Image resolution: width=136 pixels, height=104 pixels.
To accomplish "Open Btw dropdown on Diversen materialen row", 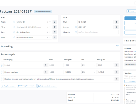I will click(94, 72).
